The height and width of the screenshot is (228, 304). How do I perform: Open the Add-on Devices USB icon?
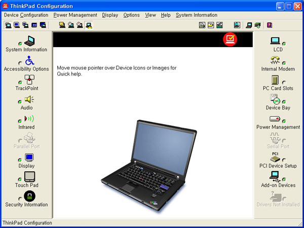pos(275,176)
